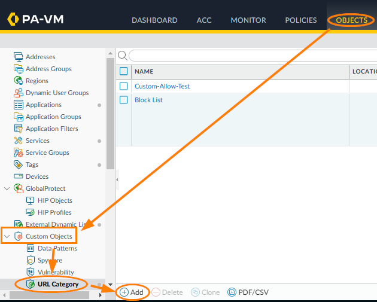Select Devices in the tree
The width and height of the screenshot is (377, 302).
tap(37, 176)
